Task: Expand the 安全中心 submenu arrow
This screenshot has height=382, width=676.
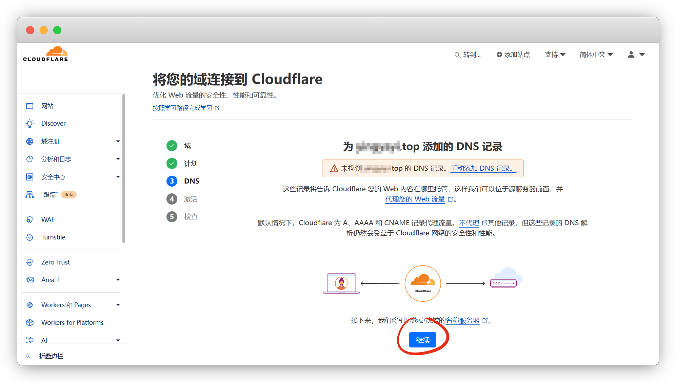Action: [118, 177]
